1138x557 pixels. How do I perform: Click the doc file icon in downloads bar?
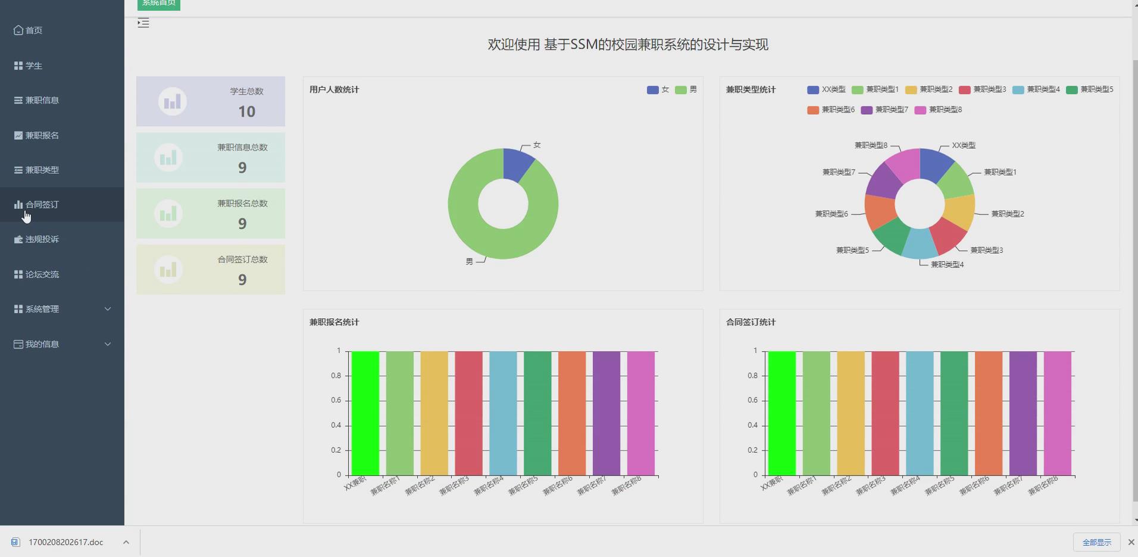point(15,542)
